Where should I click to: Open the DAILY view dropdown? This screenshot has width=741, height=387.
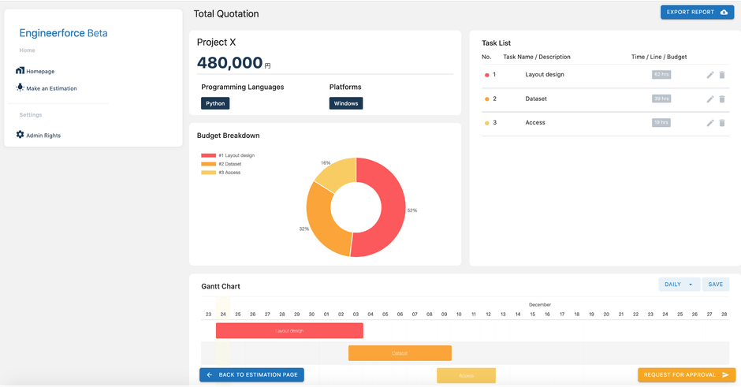(x=679, y=285)
